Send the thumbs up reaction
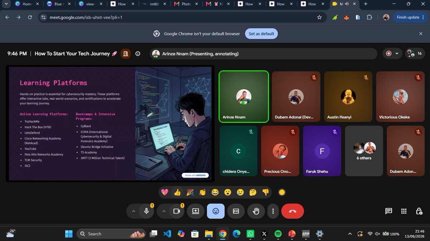This screenshot has height=241, width=430. 177,192
